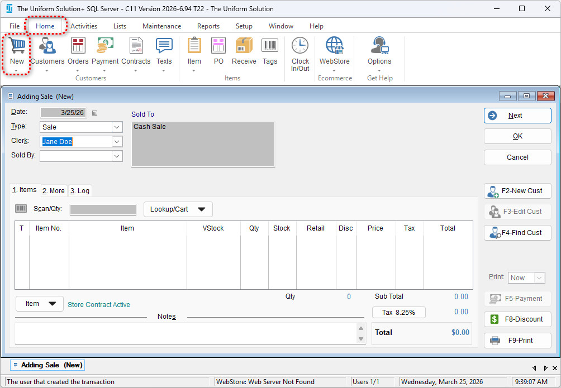Expand the Type dropdown showing Sale
This screenshot has width=561, height=388.
[x=117, y=127]
